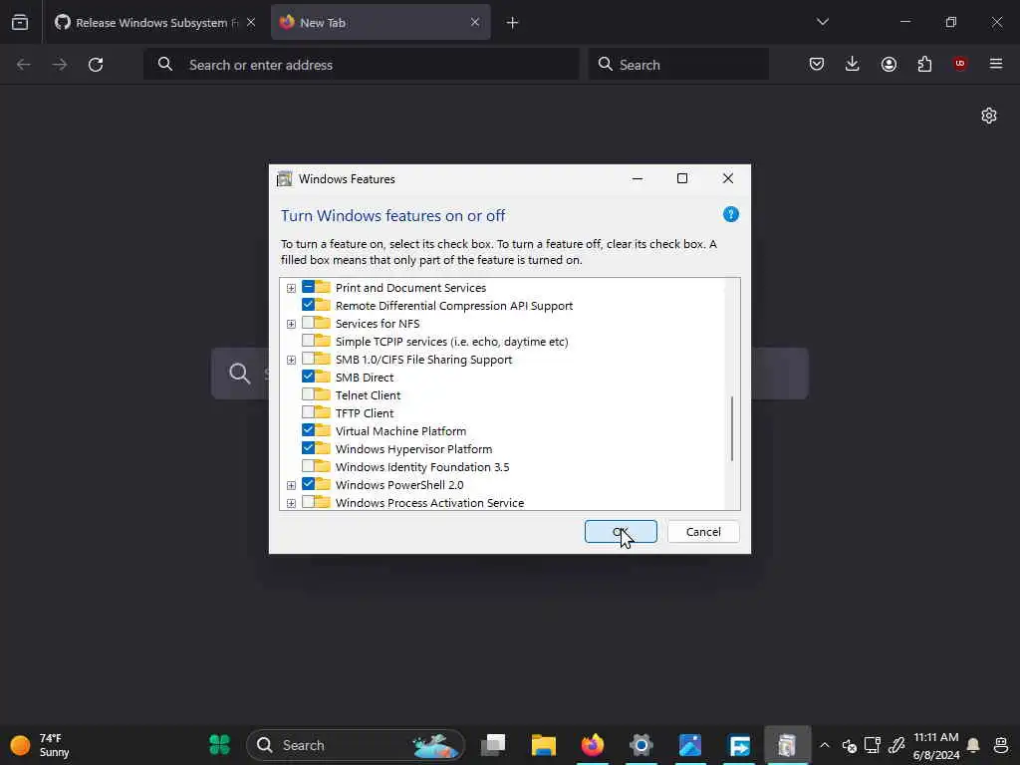Close the New Tab tab
1020x765 pixels.
click(x=475, y=22)
